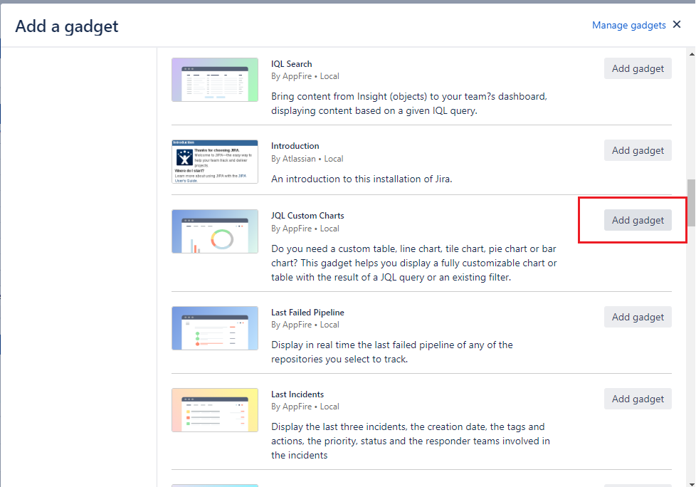Click the IQL Search gadget thumbnail
The image size is (696, 487).
click(215, 80)
